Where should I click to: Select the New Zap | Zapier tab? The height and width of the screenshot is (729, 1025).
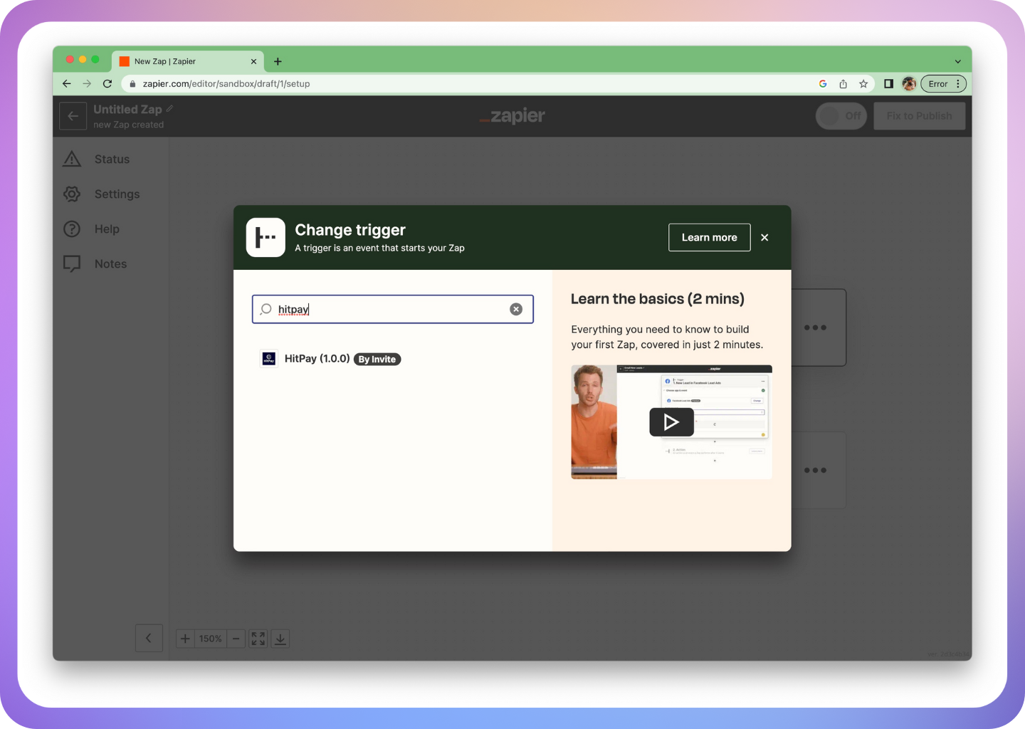188,61
